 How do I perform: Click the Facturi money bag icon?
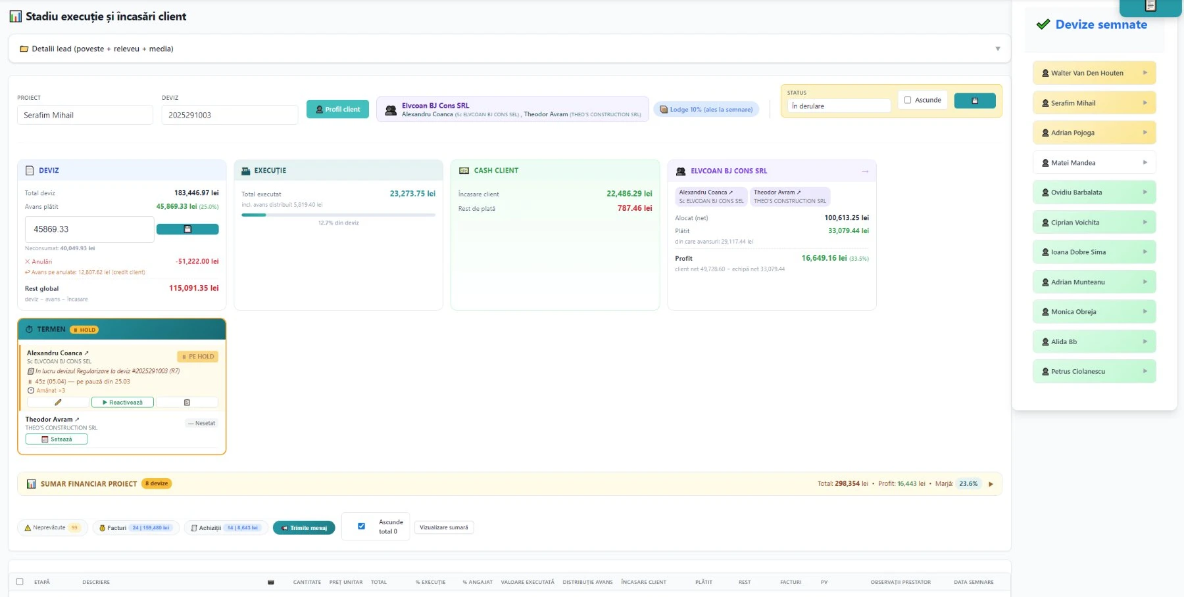pos(102,527)
